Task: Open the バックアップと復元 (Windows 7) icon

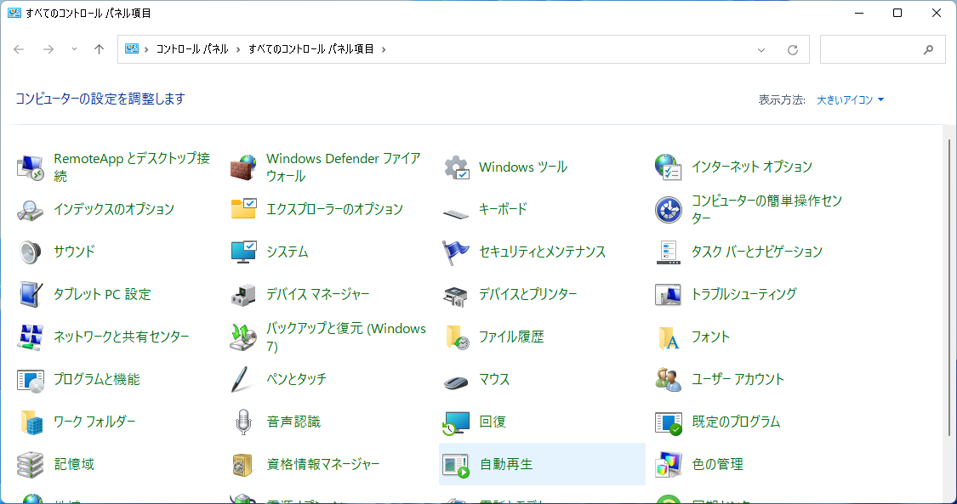Action: pyautogui.click(x=243, y=337)
